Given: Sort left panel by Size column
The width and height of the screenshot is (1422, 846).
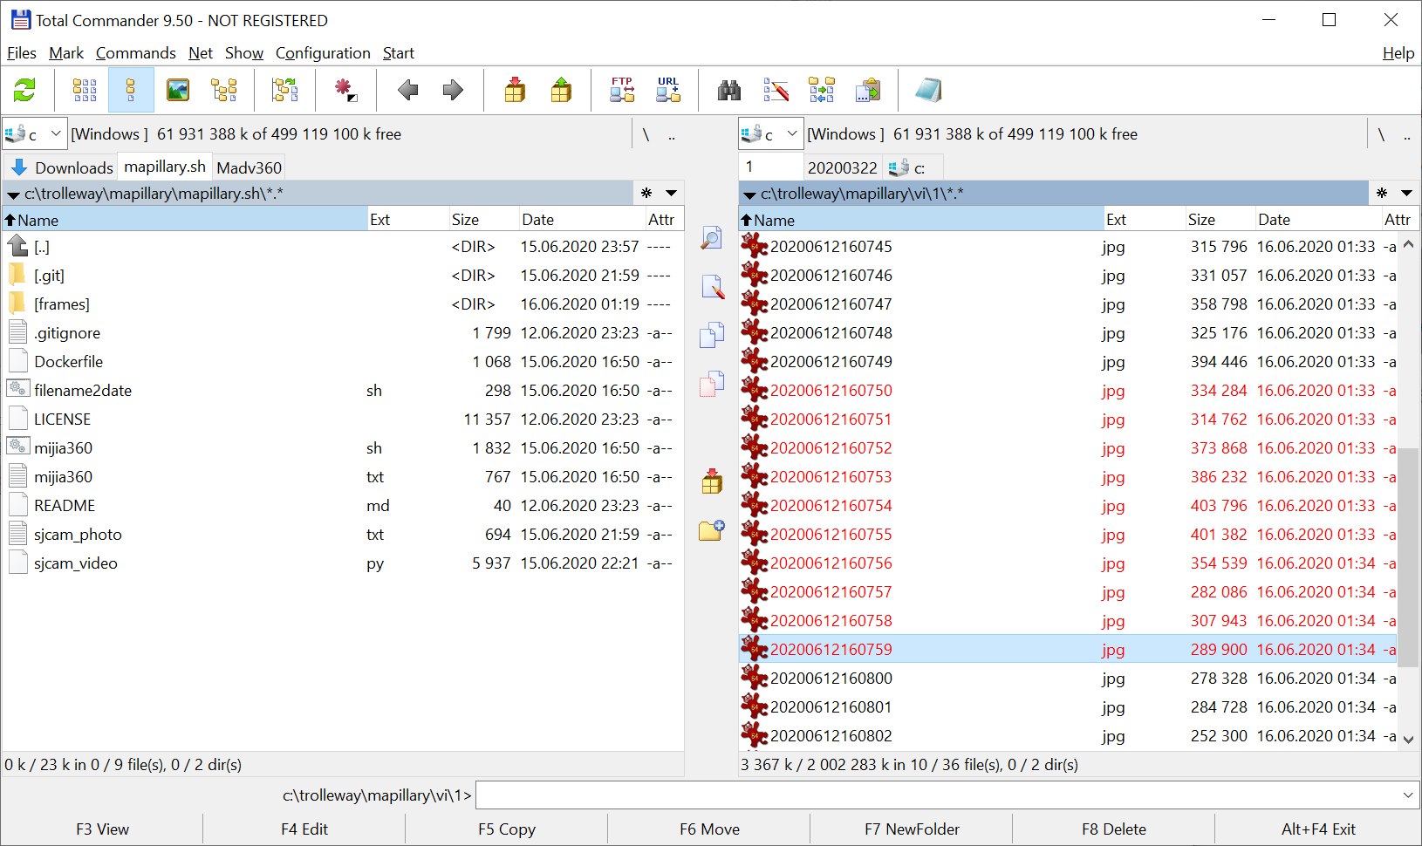Looking at the screenshot, I should 482,219.
